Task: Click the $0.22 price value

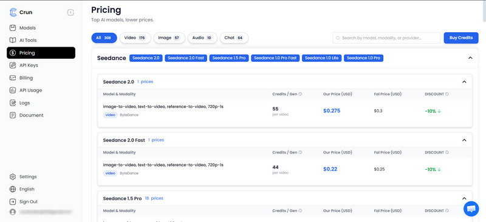Action: click(x=330, y=169)
